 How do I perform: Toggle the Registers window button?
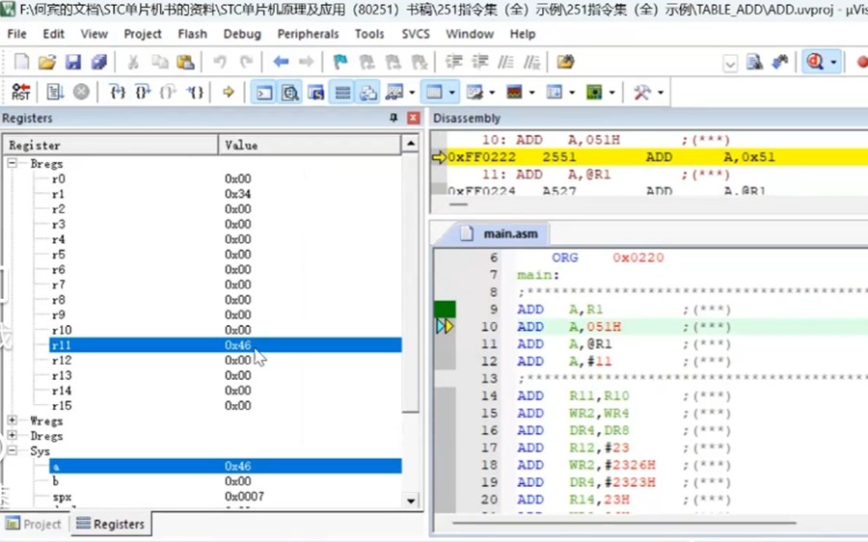342,92
